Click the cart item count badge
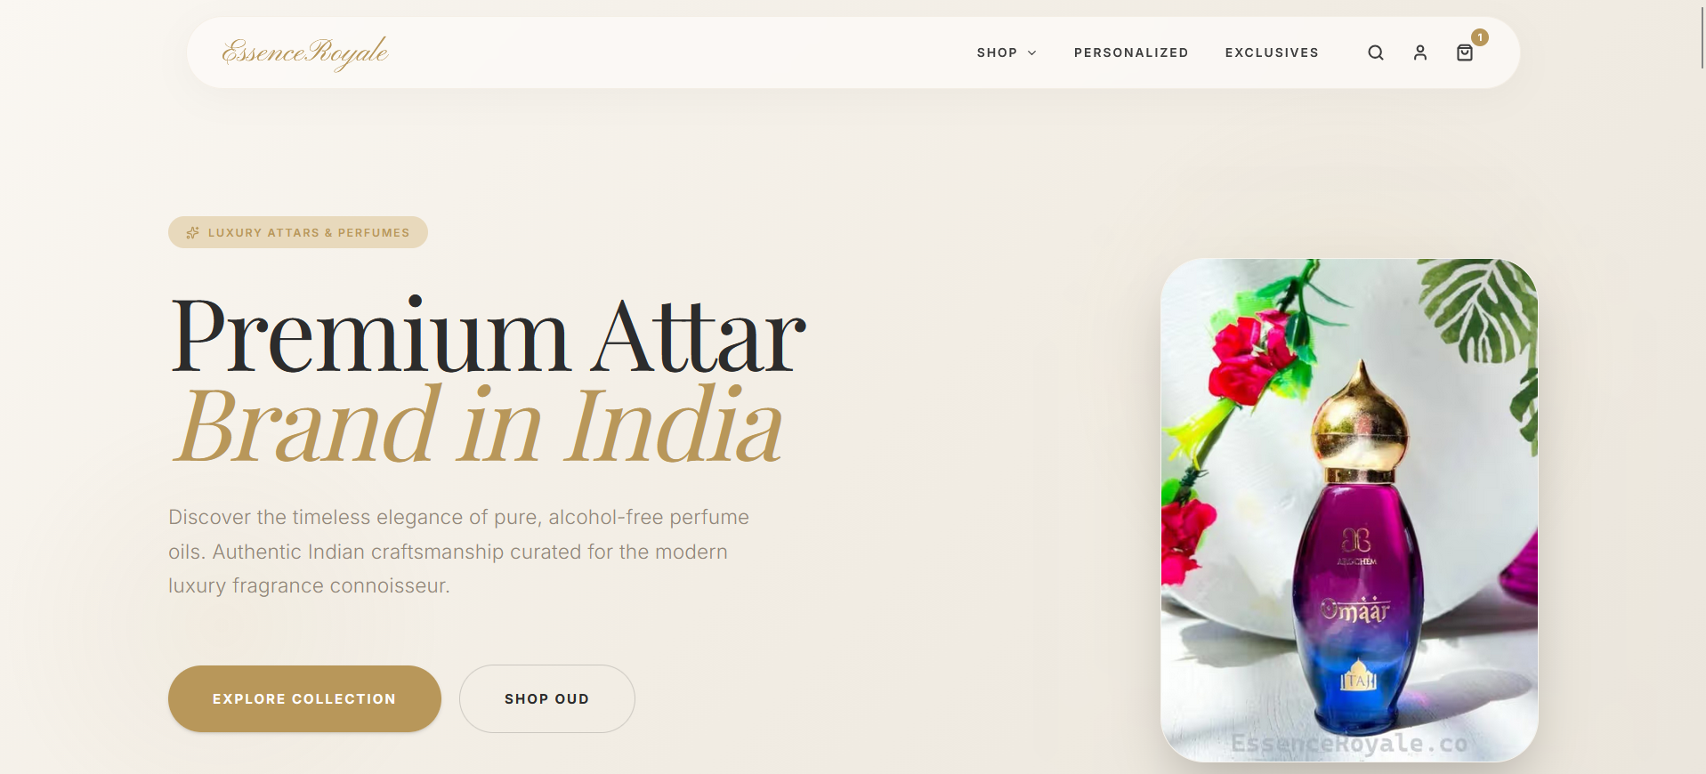This screenshot has height=774, width=1706. [x=1479, y=37]
